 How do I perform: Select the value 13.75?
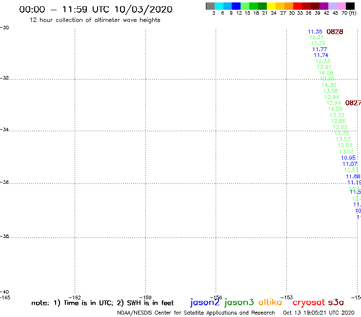coord(341,133)
